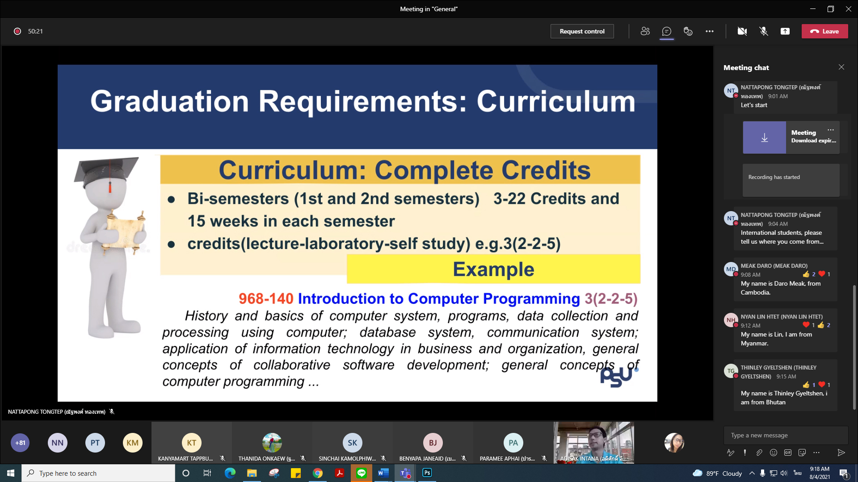Select THANIDA ONKAEW participant tile
Viewport: 858px width, 482px height.
tap(272, 443)
